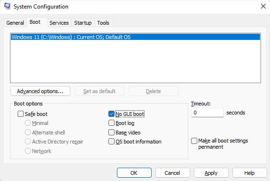The width and height of the screenshot is (270, 181).
Task: Click the Timeout seconds input field
Action: [207, 113]
